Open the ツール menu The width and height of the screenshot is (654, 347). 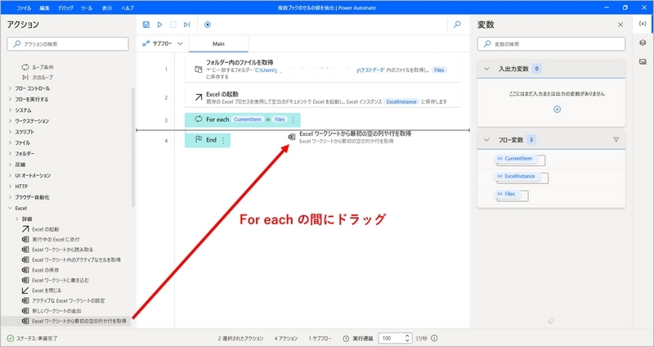87,8
